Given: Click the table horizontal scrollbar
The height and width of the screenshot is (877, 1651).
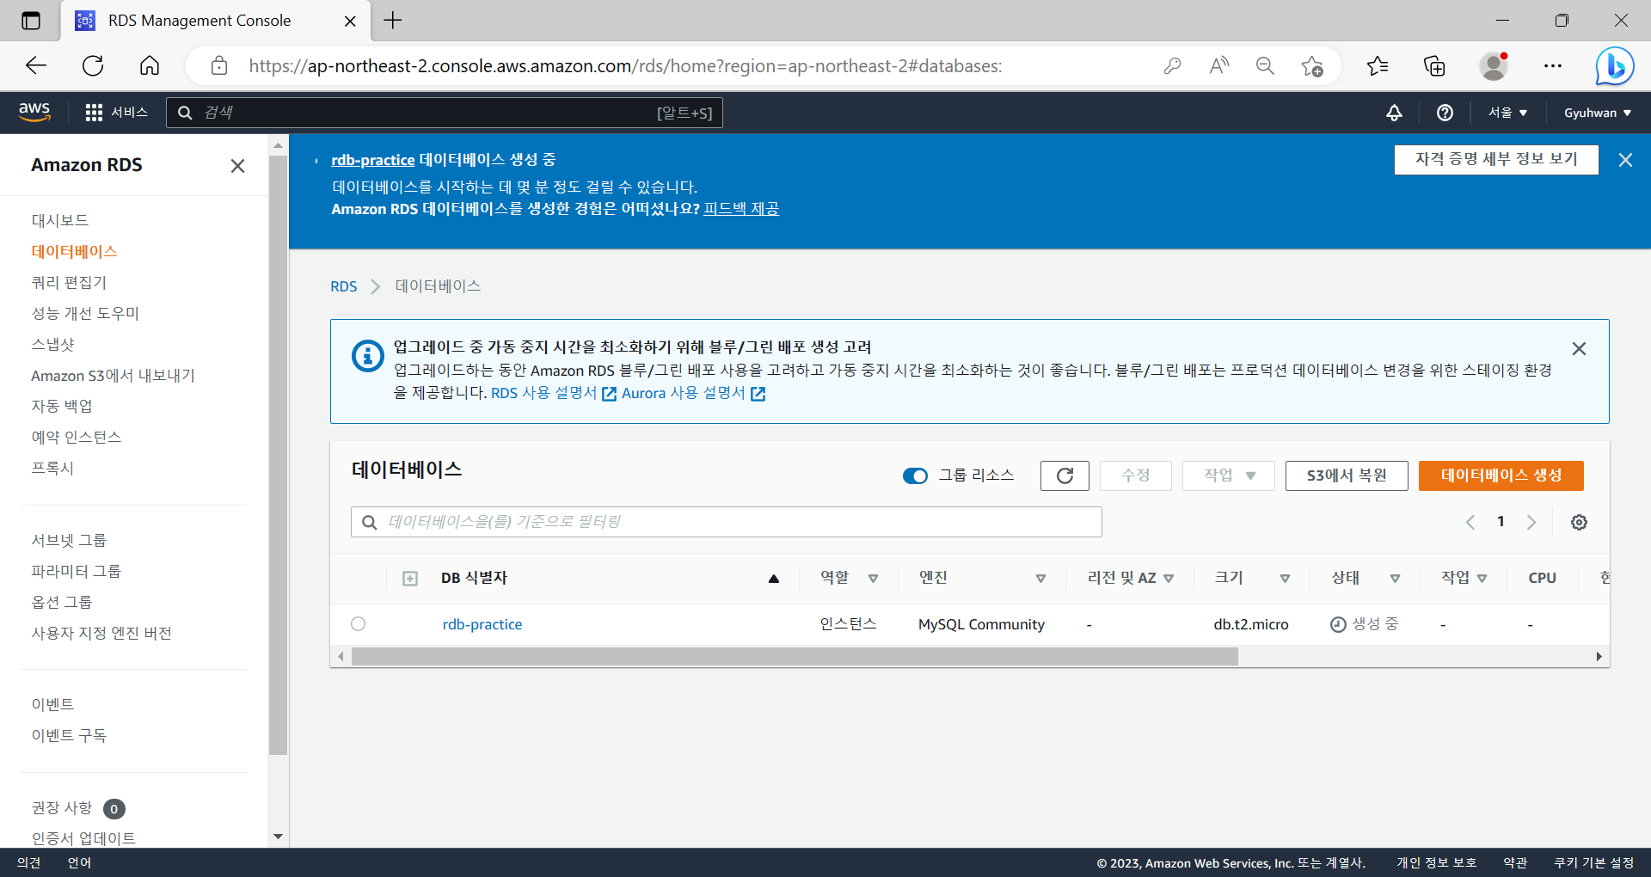Looking at the screenshot, I should [795, 657].
